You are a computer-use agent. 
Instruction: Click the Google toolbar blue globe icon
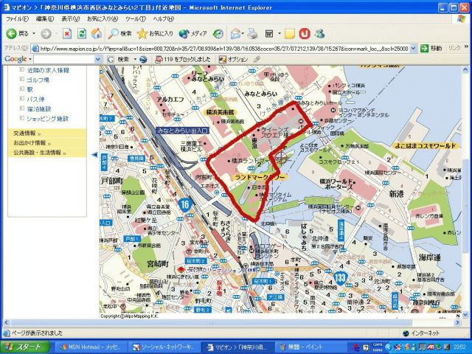(x=143, y=60)
